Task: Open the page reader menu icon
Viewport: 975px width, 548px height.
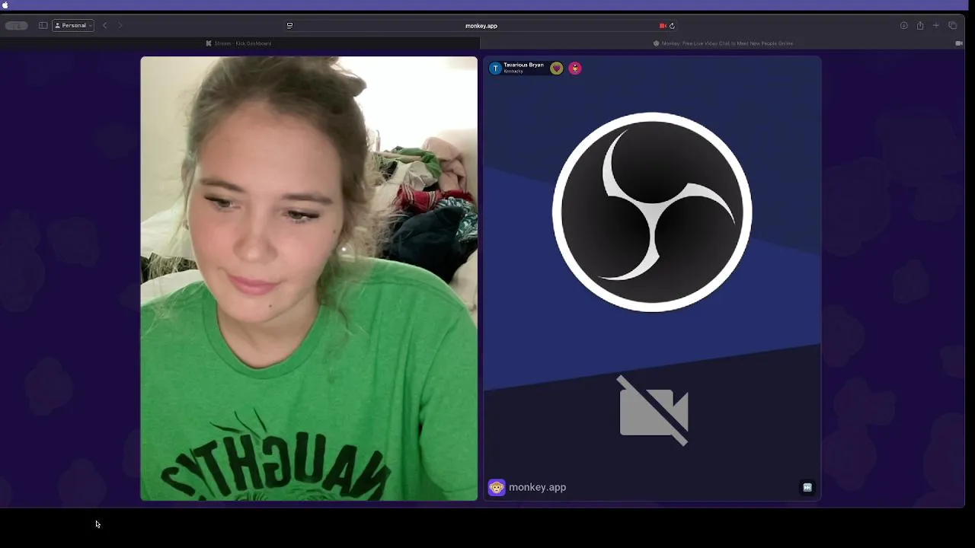Action: pyautogui.click(x=289, y=25)
